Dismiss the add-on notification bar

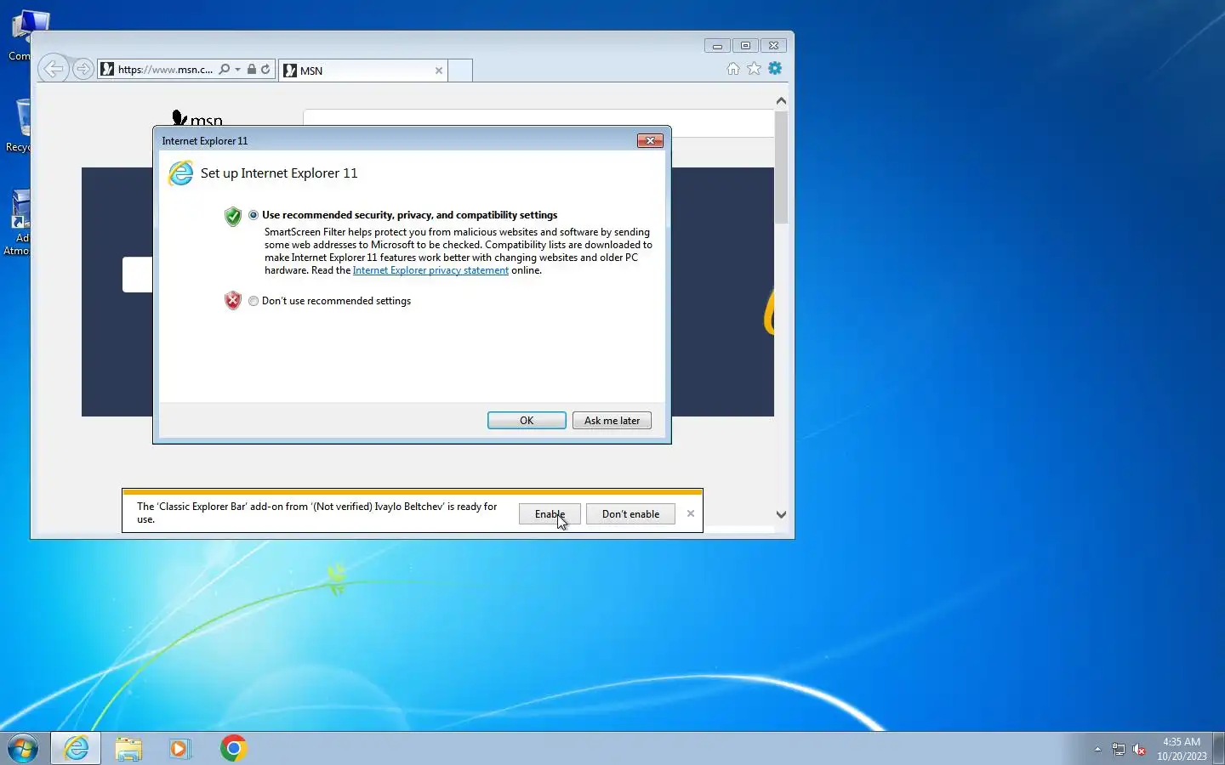(x=691, y=513)
